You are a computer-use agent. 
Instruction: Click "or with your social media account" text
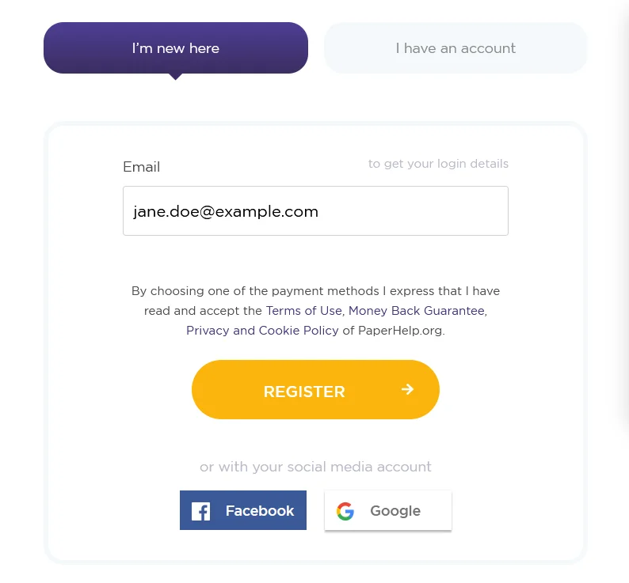coord(315,467)
